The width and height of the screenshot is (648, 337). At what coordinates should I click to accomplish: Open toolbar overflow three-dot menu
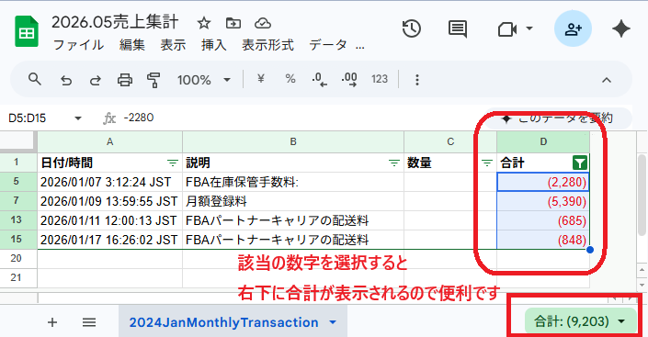[417, 80]
